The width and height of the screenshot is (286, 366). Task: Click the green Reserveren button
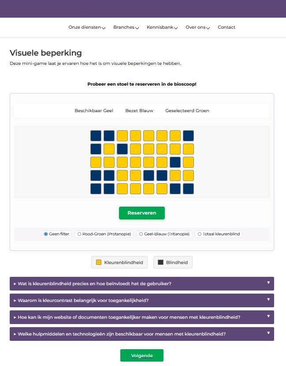click(x=141, y=213)
